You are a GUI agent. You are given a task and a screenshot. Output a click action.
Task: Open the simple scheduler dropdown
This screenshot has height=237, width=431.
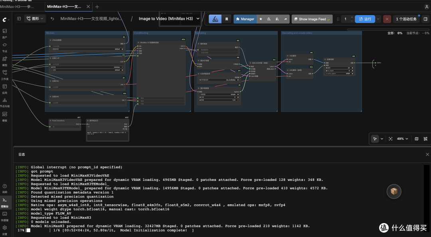click(x=219, y=94)
